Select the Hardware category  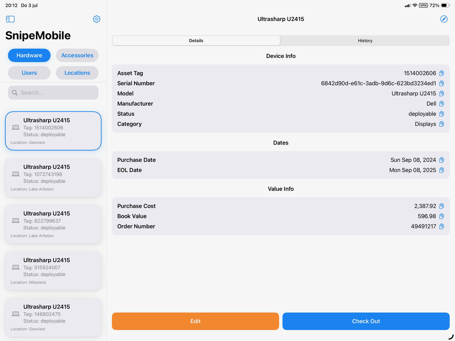coord(29,55)
